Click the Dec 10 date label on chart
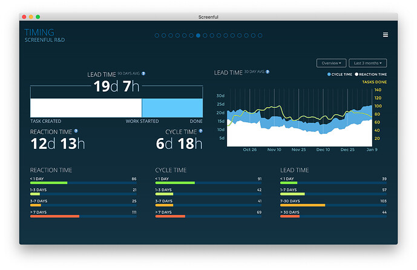417x270 pixels. click(x=323, y=150)
